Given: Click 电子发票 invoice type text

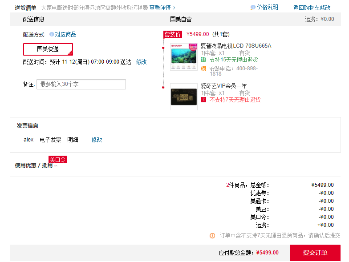Looking at the screenshot, I should [x=50, y=140].
